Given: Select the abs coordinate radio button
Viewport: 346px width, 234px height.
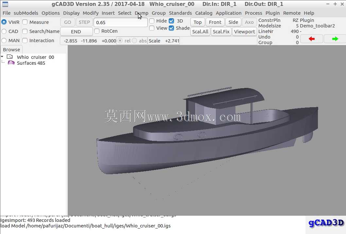Looking at the screenshot, I should point(134,41).
